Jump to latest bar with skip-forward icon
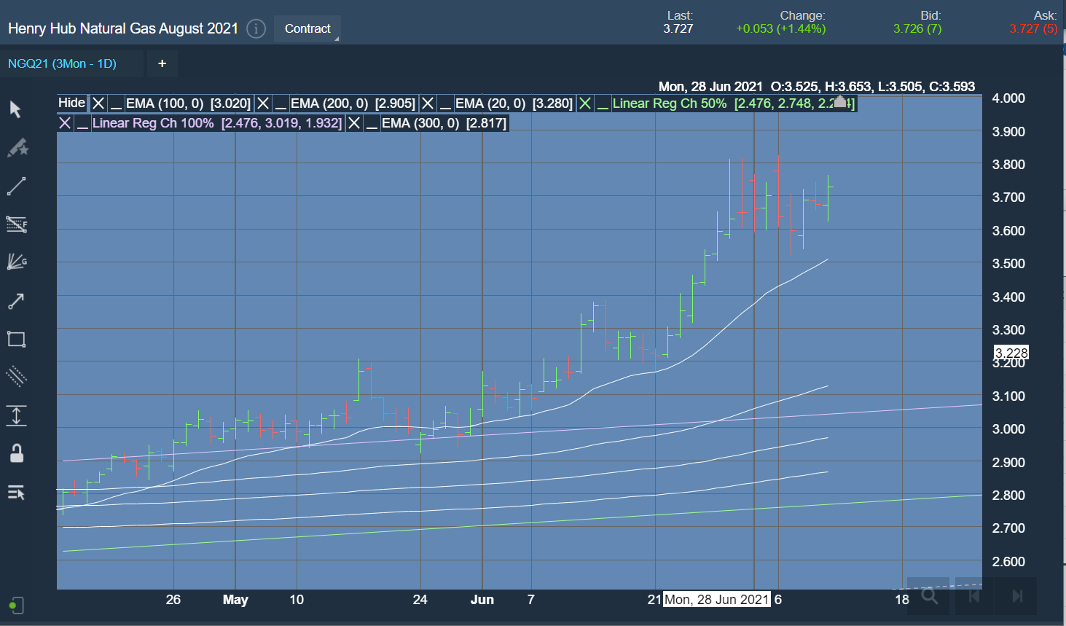This screenshot has width=1066, height=626. (x=1017, y=596)
